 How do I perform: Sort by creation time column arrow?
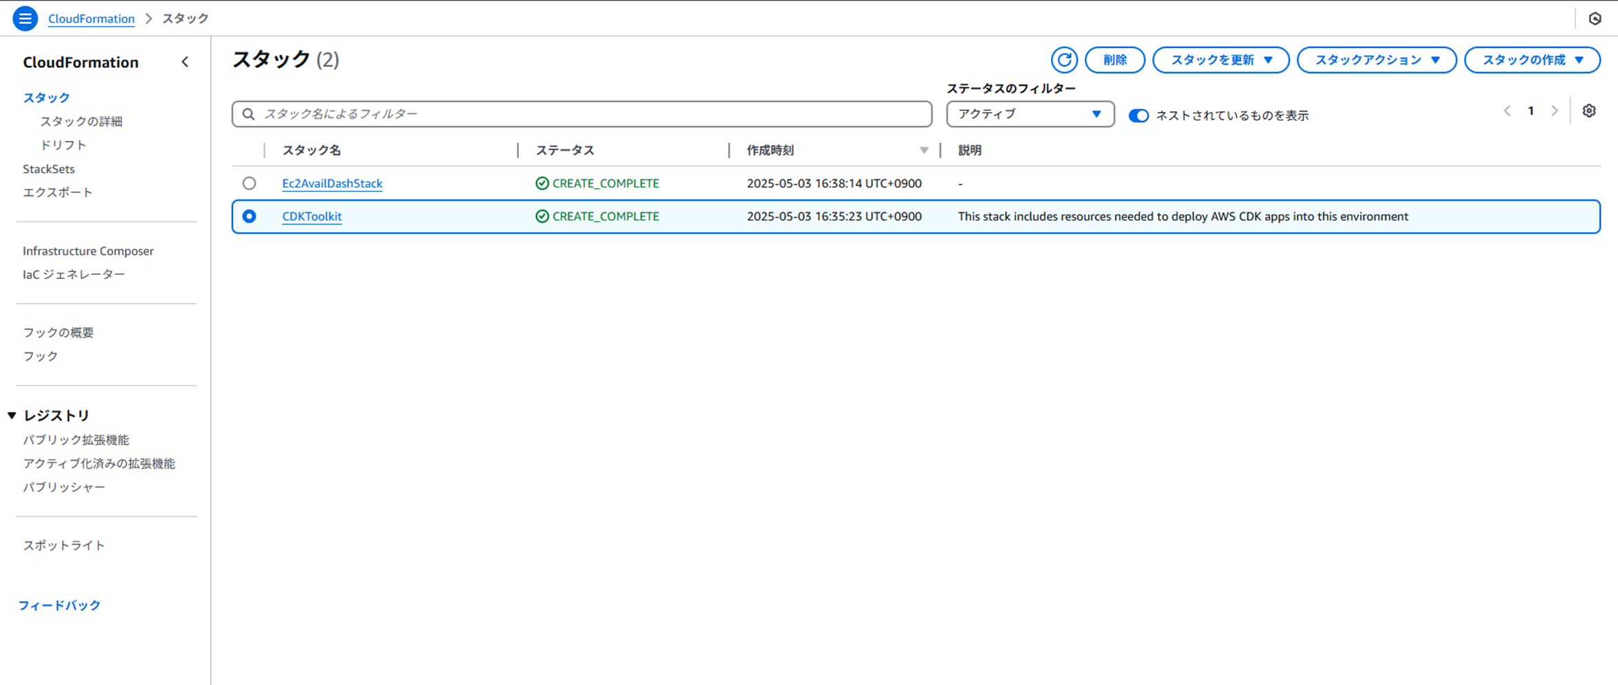(924, 150)
